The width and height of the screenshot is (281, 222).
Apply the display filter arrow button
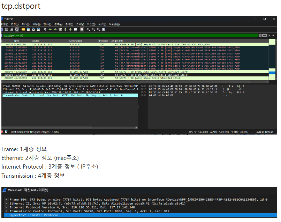(265, 36)
